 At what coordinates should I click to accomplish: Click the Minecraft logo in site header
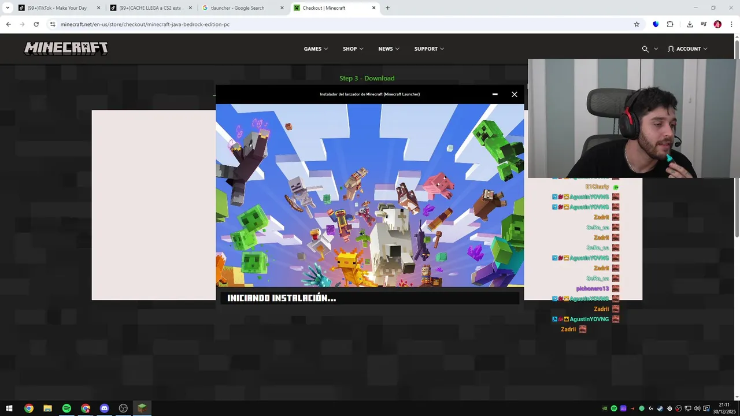[x=66, y=49]
